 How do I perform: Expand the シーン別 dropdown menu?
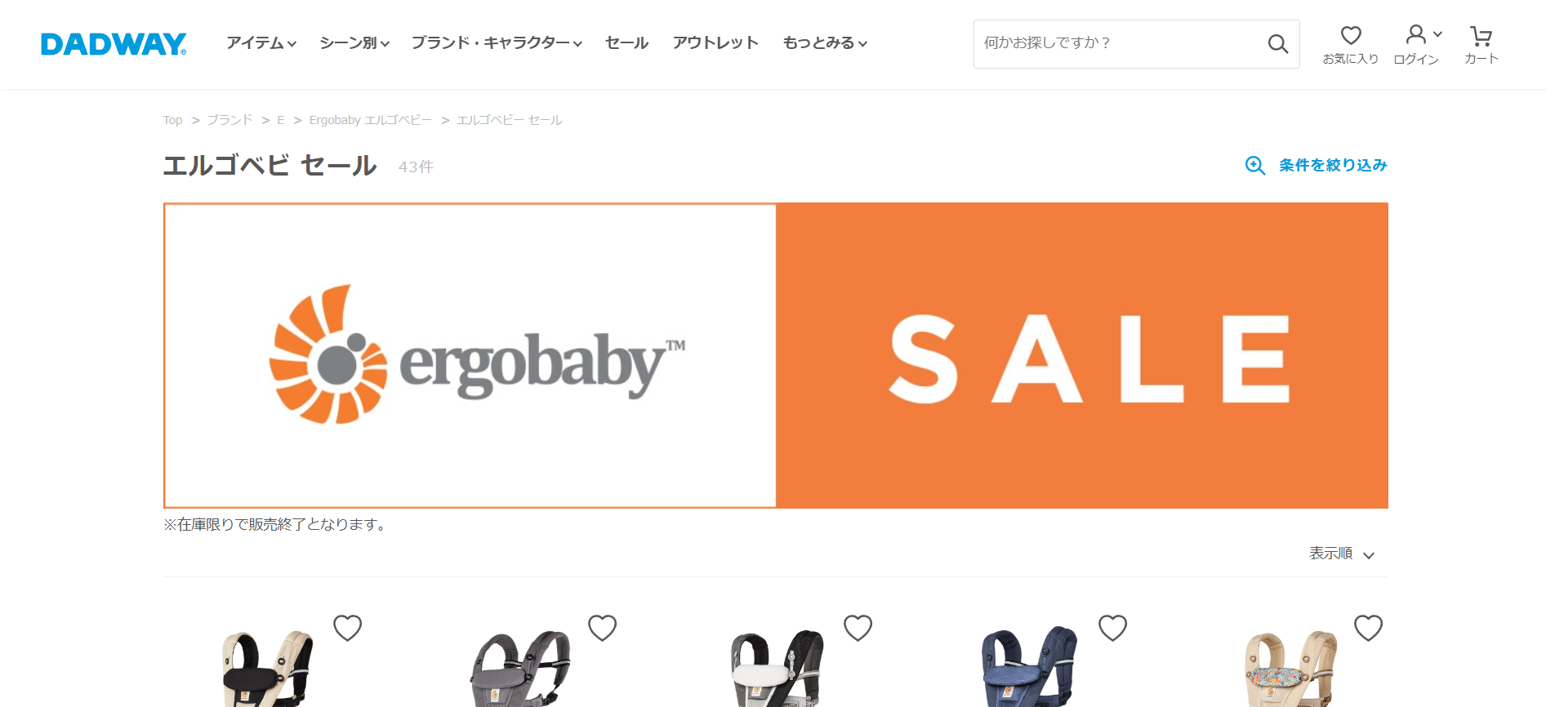354,42
